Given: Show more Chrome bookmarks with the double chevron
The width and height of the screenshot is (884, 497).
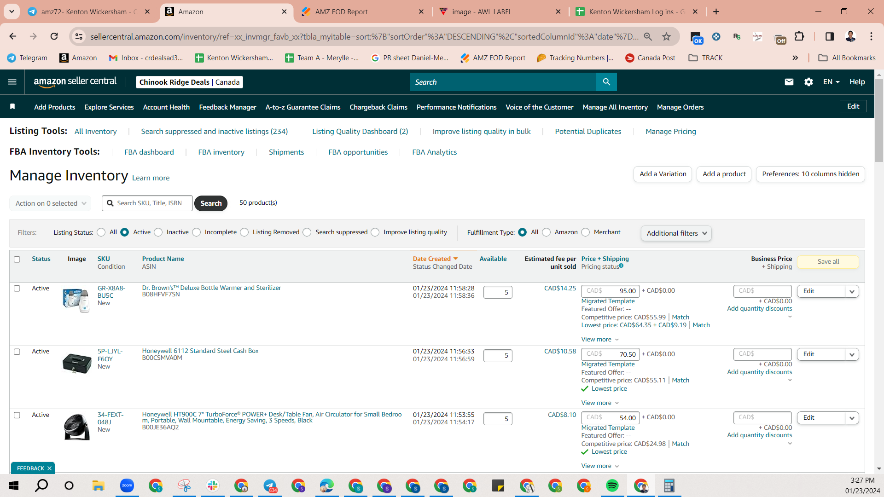Looking at the screenshot, I should tap(795, 58).
